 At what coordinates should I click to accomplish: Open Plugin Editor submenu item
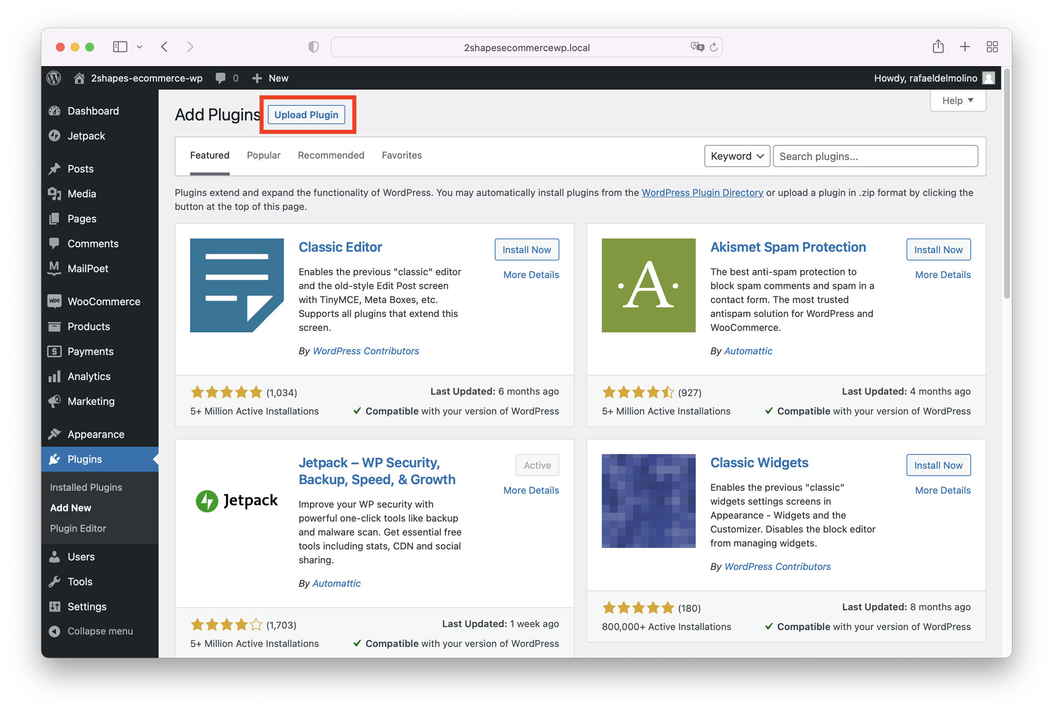coord(78,528)
